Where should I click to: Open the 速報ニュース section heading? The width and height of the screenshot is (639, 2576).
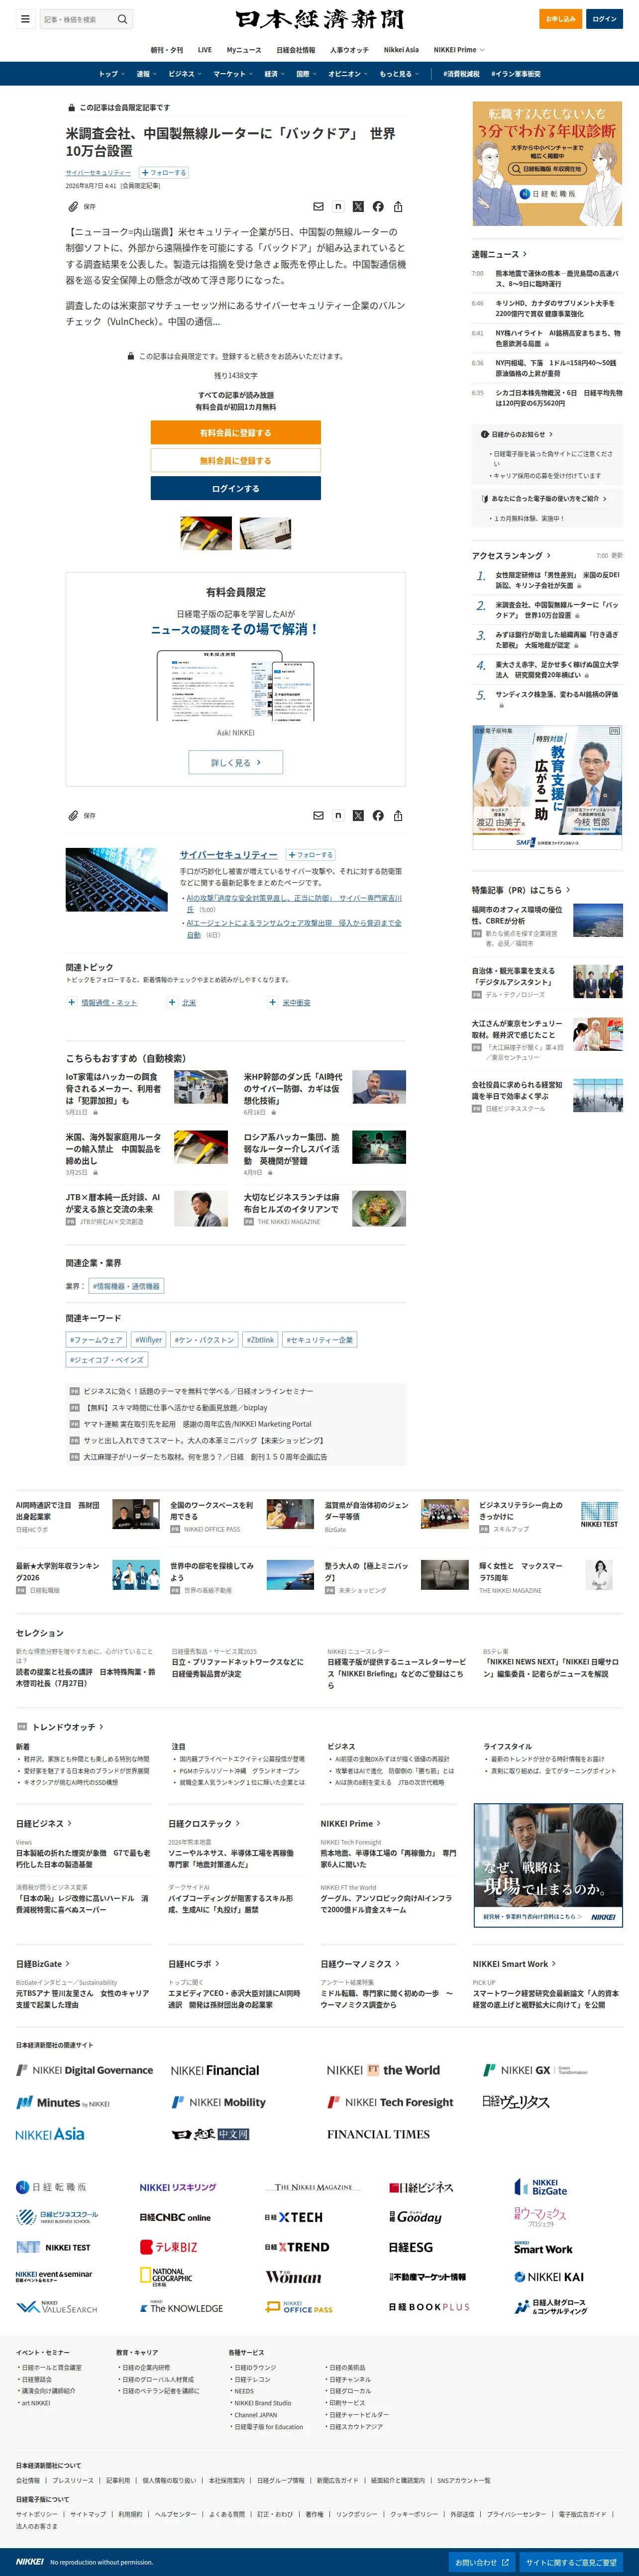[499, 254]
